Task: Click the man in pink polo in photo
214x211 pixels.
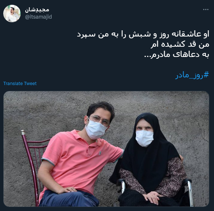Action: click(80, 155)
